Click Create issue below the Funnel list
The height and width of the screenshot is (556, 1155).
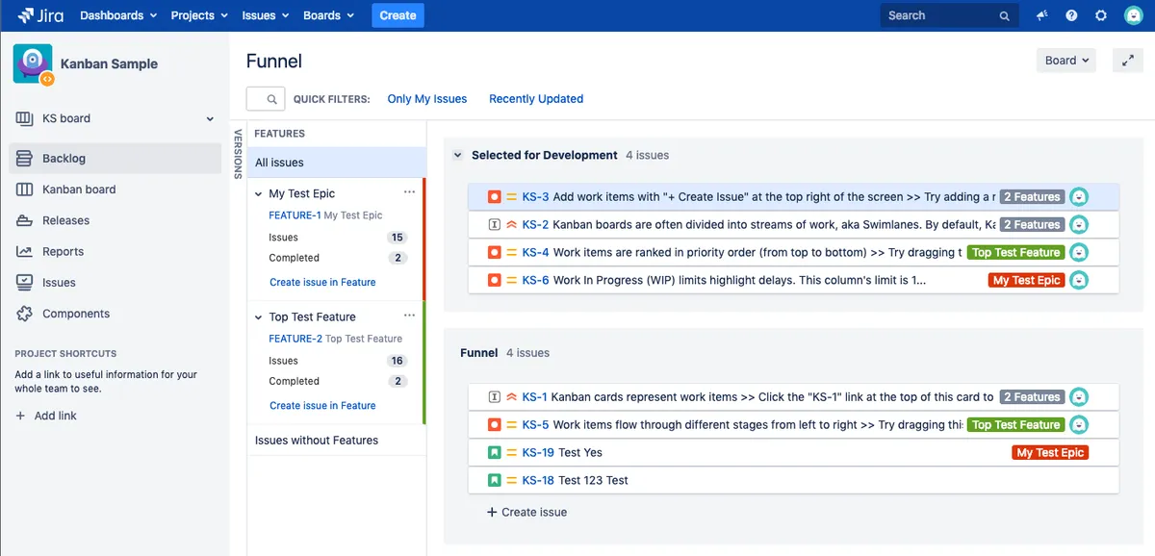click(526, 512)
